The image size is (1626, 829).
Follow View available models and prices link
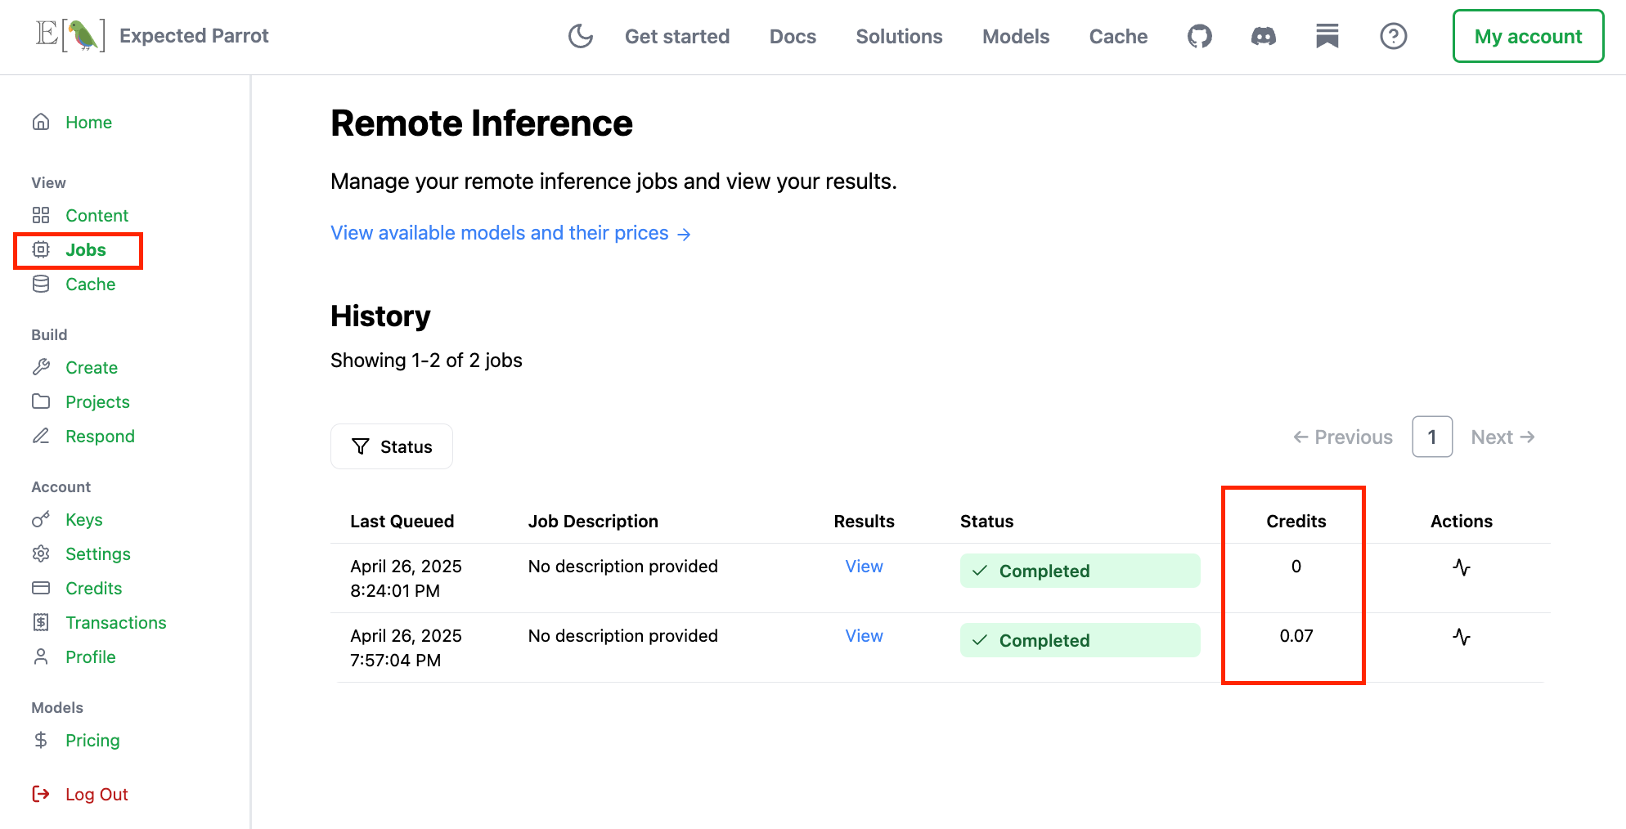coord(510,234)
